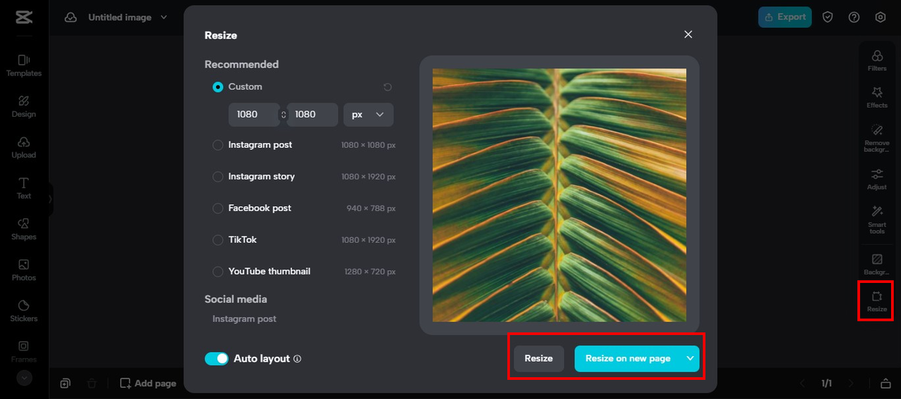This screenshot has height=399, width=901.
Task: Open the Adjust tool
Action: (877, 179)
